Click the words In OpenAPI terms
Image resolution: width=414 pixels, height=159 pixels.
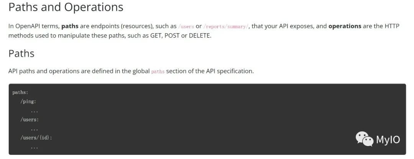34,26
